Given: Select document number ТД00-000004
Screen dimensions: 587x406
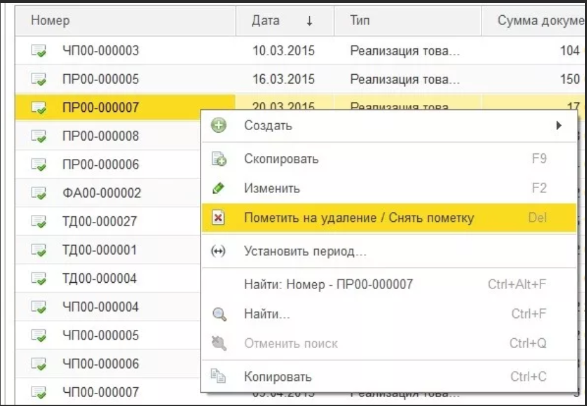Looking at the screenshot, I should click(99, 278).
